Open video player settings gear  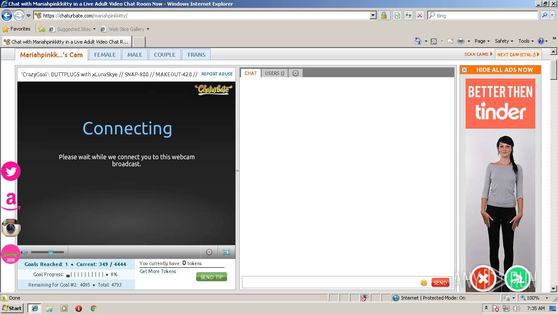point(209,252)
